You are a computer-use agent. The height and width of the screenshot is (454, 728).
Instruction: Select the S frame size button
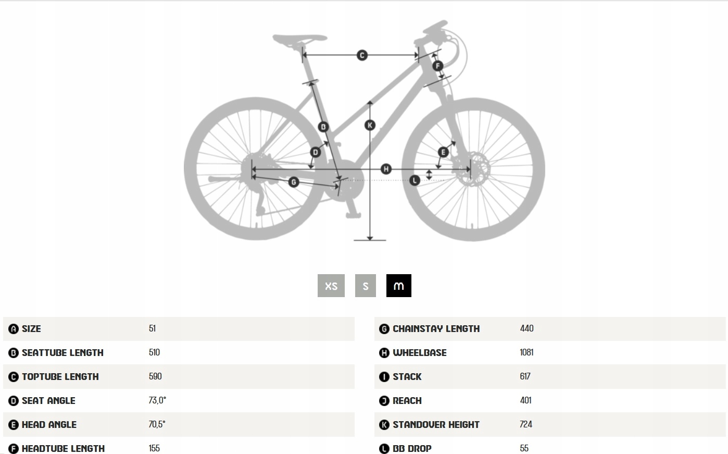(x=366, y=286)
